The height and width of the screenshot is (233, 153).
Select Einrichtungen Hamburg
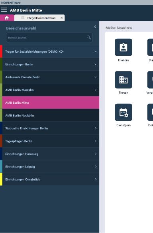(49, 154)
